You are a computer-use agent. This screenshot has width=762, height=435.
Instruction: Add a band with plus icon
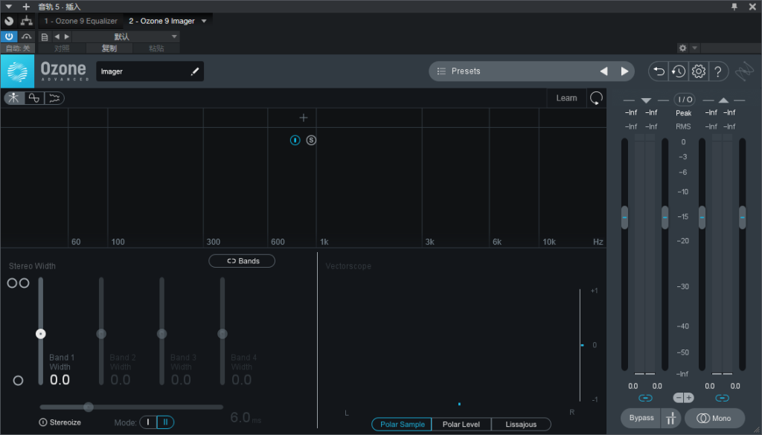(x=304, y=117)
